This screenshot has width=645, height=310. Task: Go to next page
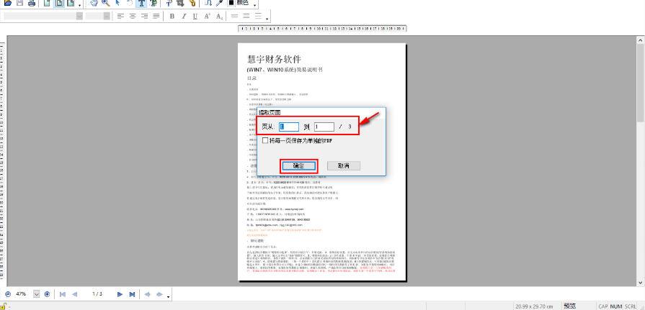pyautogui.click(x=120, y=294)
